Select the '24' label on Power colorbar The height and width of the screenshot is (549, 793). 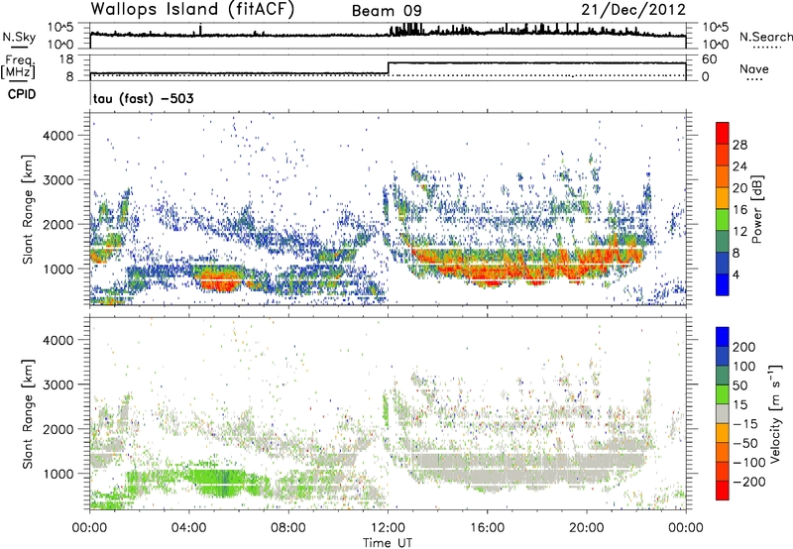[x=739, y=166]
